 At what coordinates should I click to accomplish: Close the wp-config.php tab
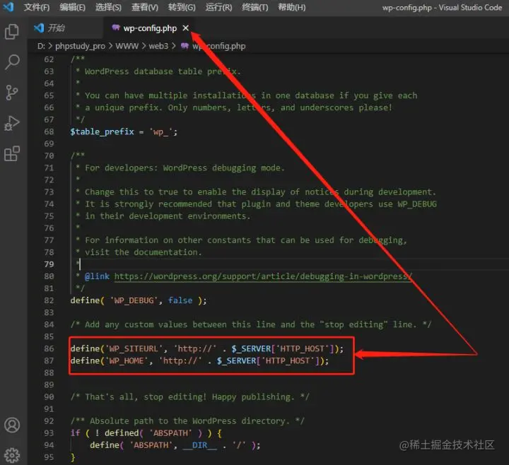point(185,28)
